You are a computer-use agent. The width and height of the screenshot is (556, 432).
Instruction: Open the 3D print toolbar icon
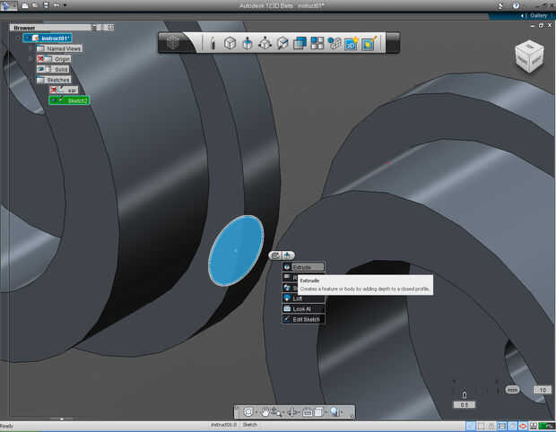point(351,43)
